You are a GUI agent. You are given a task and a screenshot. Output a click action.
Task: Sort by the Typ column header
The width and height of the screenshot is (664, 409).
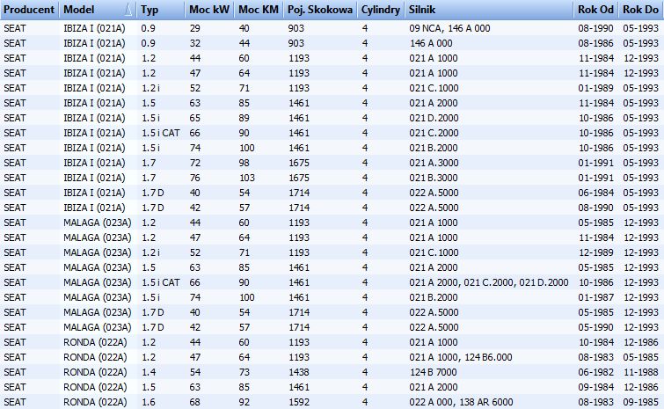point(160,10)
